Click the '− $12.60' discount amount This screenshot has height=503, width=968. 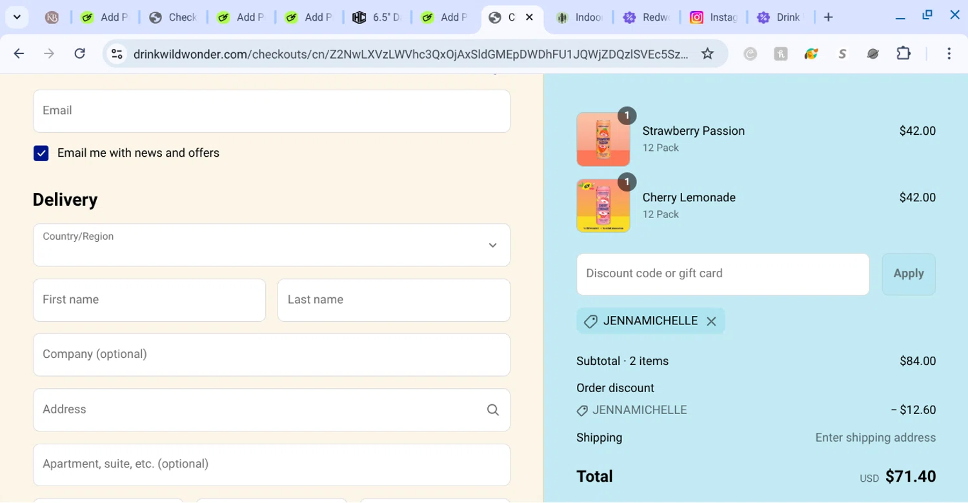(x=913, y=410)
